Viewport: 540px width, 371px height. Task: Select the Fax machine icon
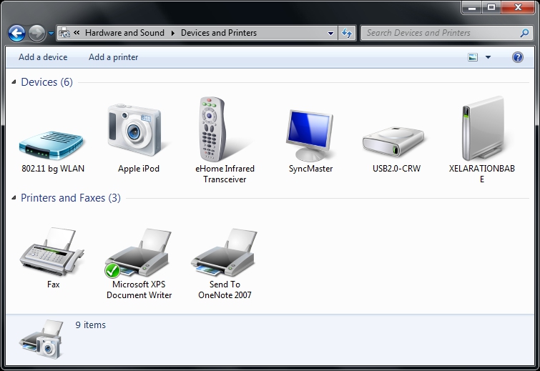tap(51, 251)
